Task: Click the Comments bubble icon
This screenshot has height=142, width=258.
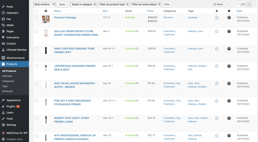Action: (x=3, y=37)
